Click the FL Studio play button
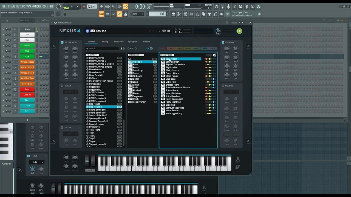The height and width of the screenshot is (197, 351). pos(72,7)
